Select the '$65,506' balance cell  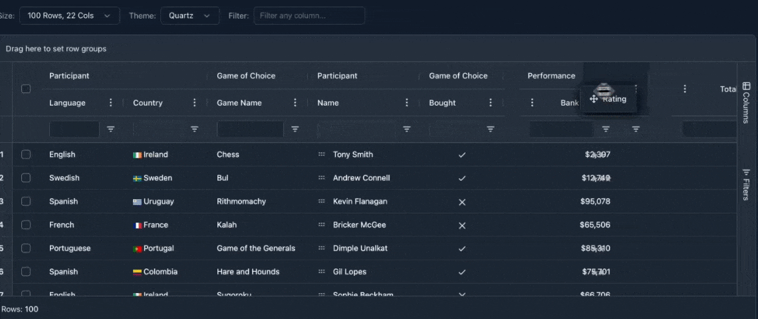tap(594, 225)
